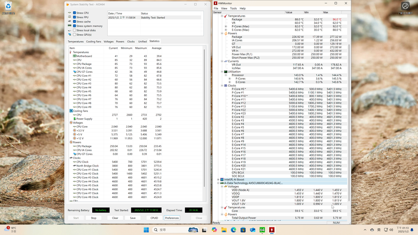This screenshot has height=235, width=418.
Task: Open the Powers tab in AIDA64
Action: tap(120, 42)
